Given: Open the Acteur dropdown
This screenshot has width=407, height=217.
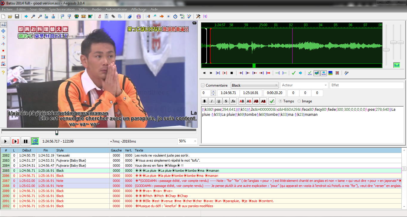Looking at the screenshot, I should [304, 85].
